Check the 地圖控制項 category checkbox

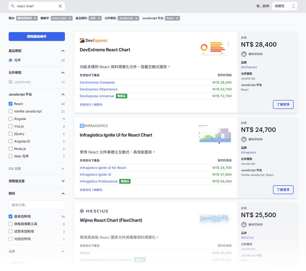(x=10, y=239)
